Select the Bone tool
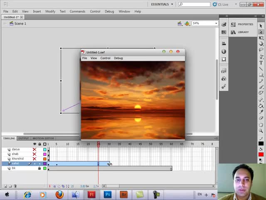 [261, 100]
